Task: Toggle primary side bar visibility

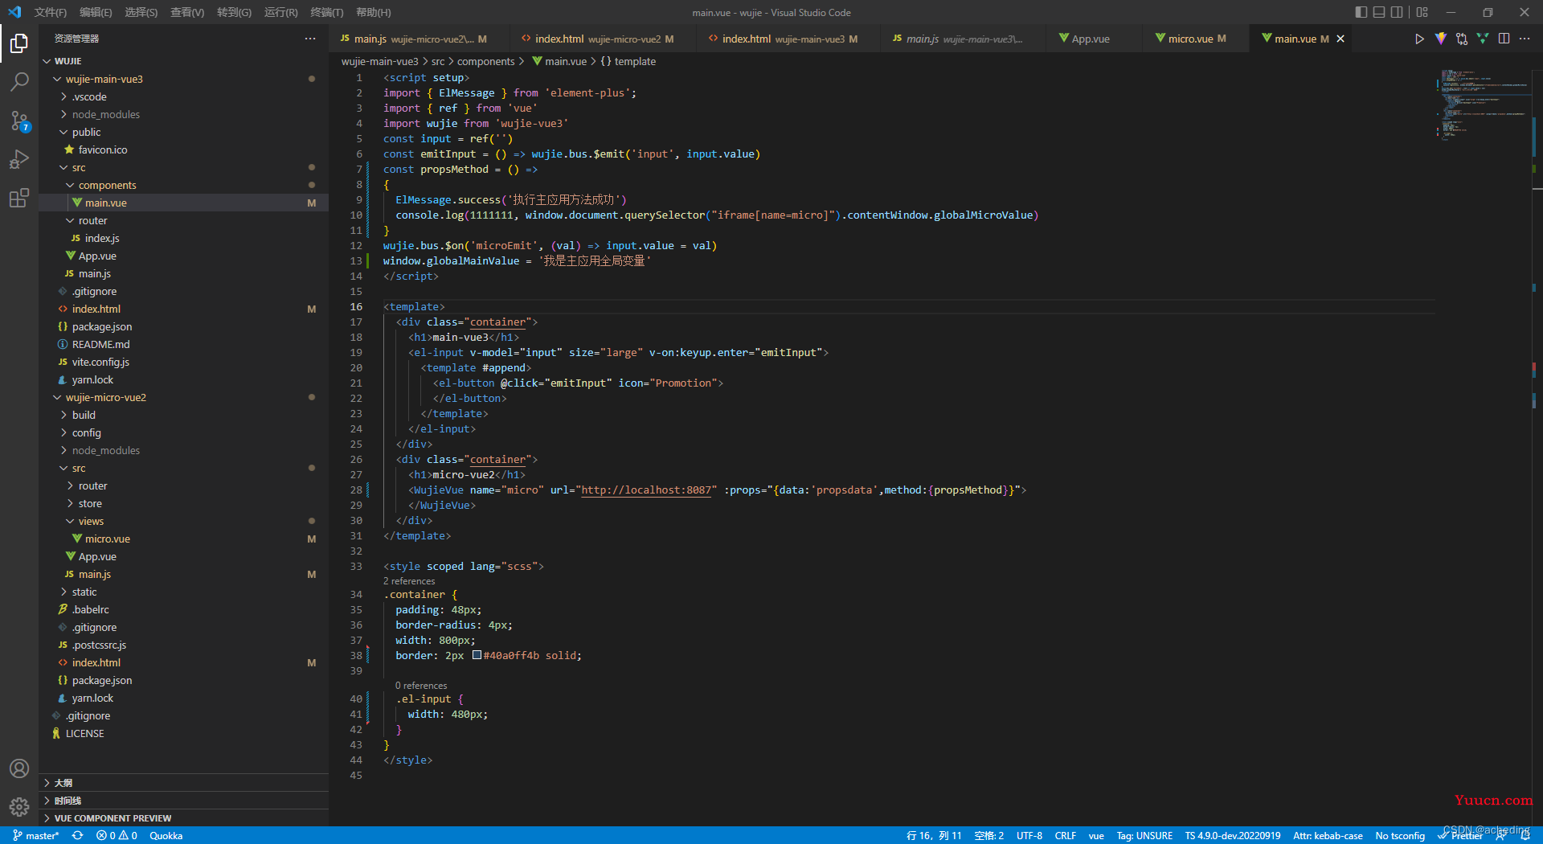Action: pos(1361,12)
